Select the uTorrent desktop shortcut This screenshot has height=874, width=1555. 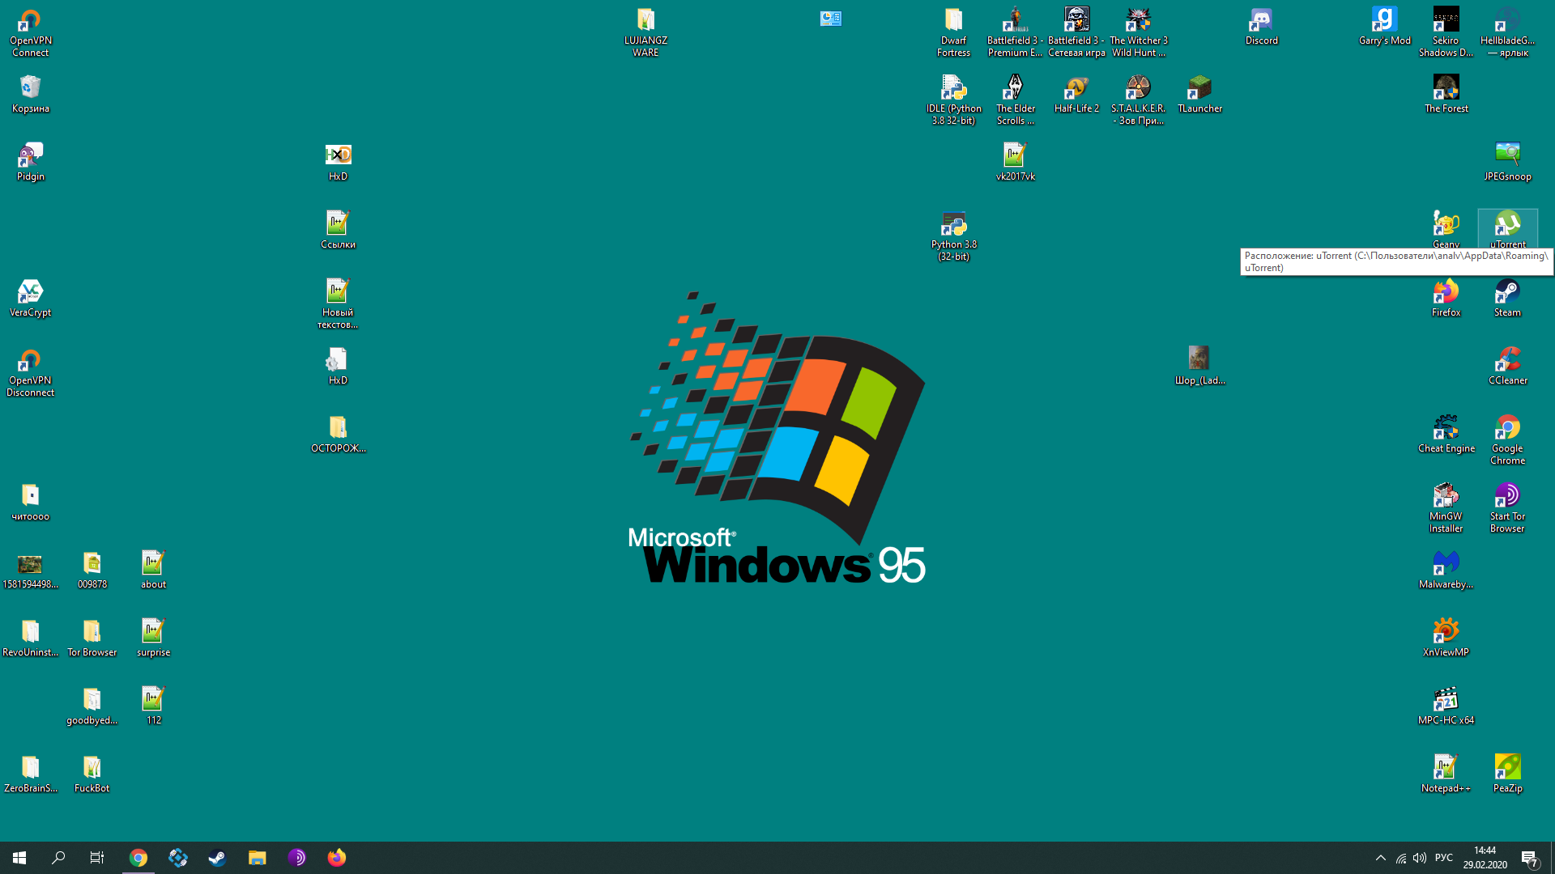1507,229
